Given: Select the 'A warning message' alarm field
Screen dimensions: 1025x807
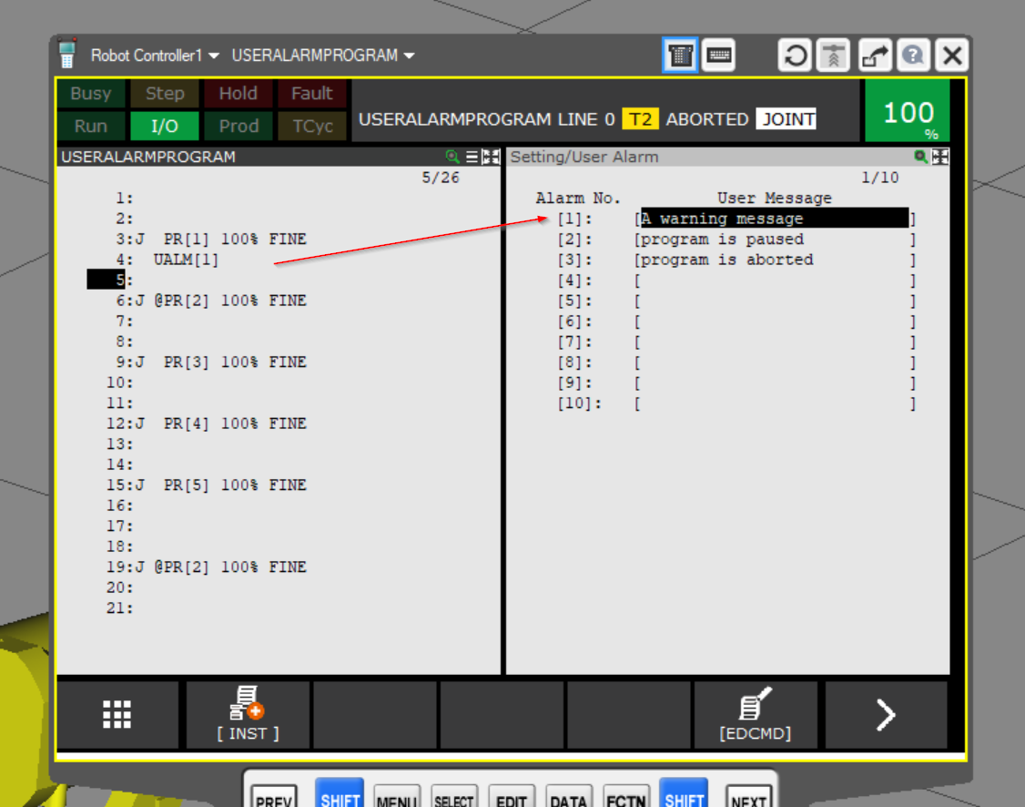Looking at the screenshot, I should coord(775,219).
